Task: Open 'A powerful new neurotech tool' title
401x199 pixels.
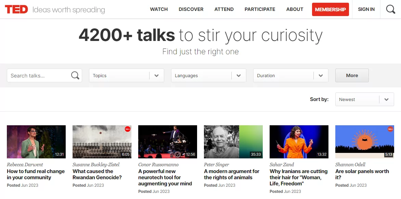Action: tap(165, 177)
